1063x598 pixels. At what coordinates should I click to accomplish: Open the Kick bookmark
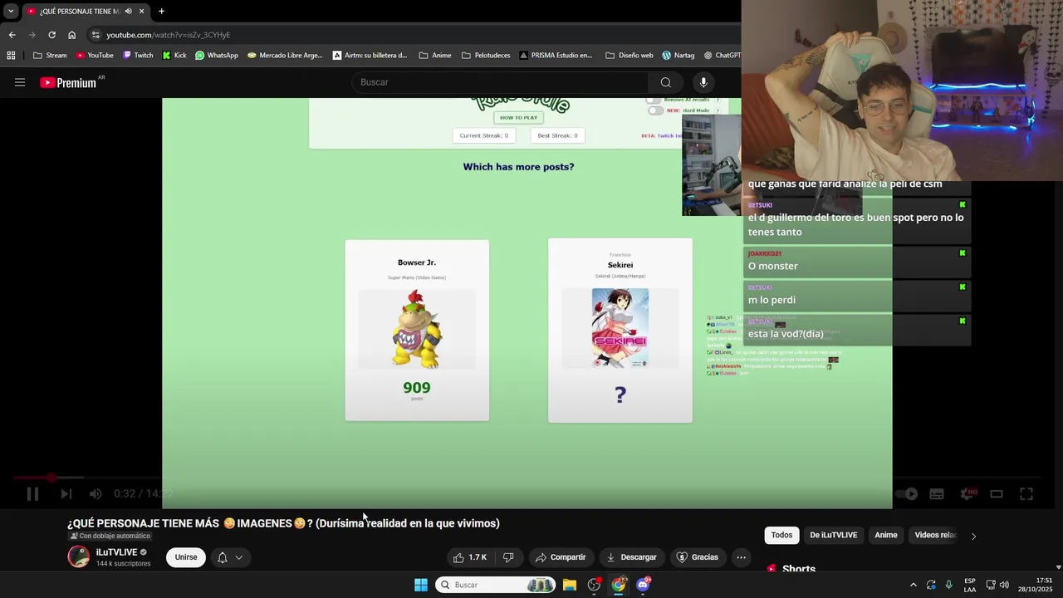[174, 56]
